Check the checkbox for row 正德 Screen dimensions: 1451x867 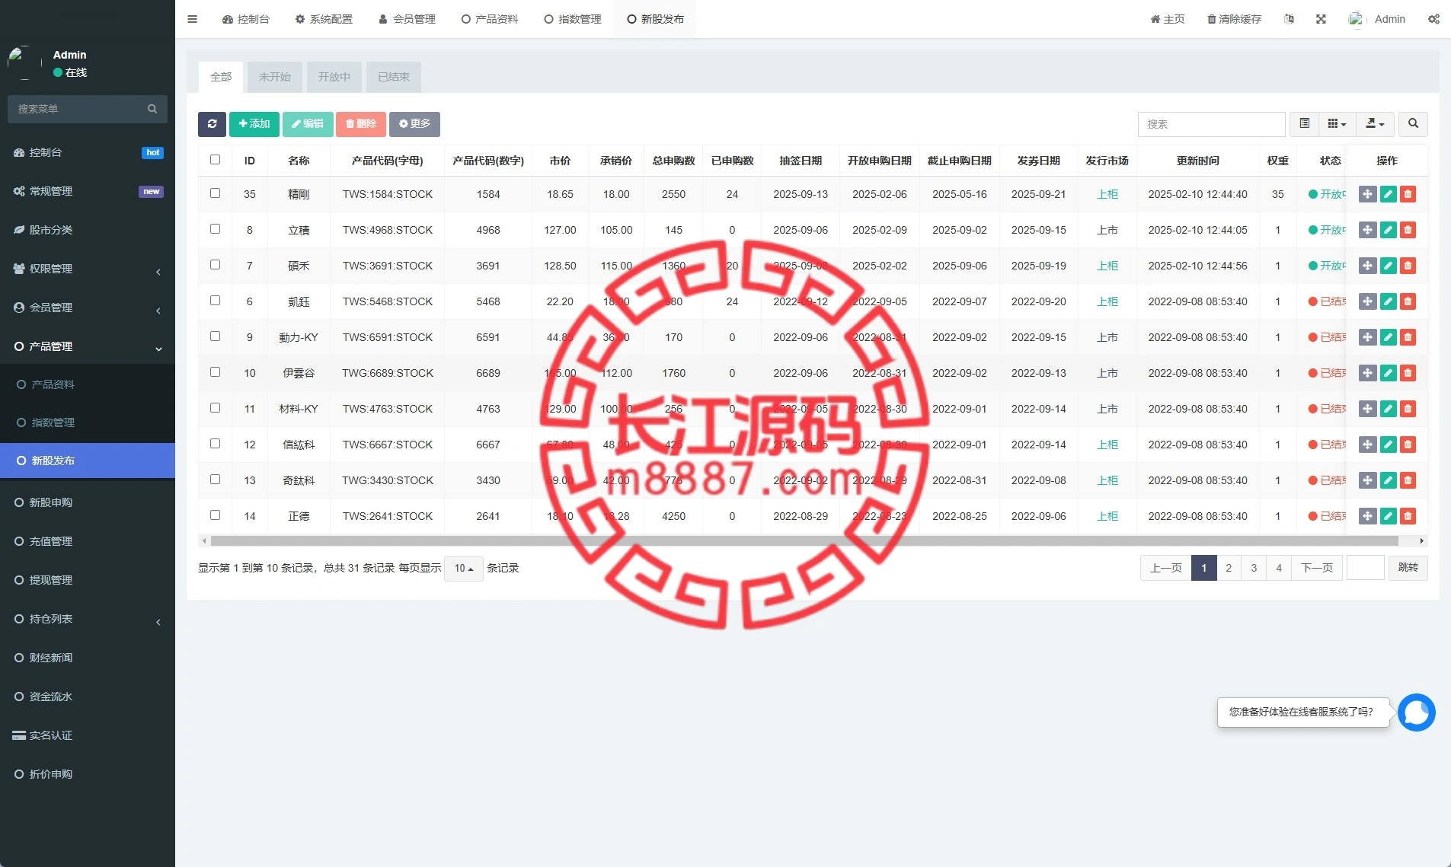tap(215, 515)
